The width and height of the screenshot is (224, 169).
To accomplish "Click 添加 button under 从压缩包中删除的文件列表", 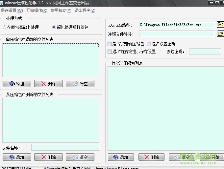I will [17, 157].
